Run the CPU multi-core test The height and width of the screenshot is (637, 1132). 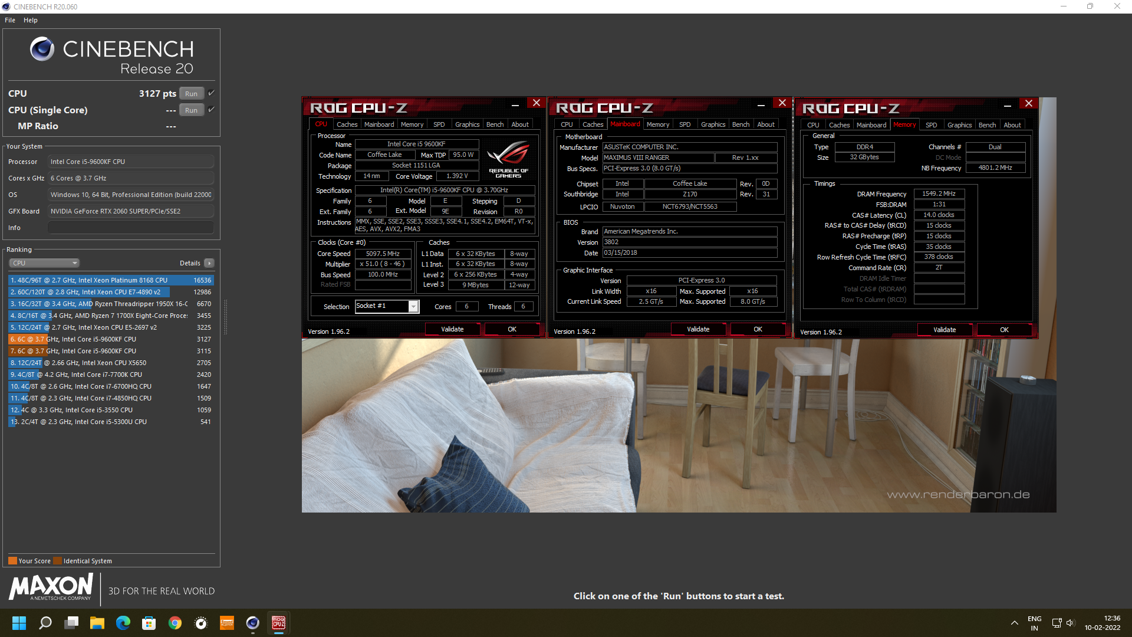click(192, 93)
